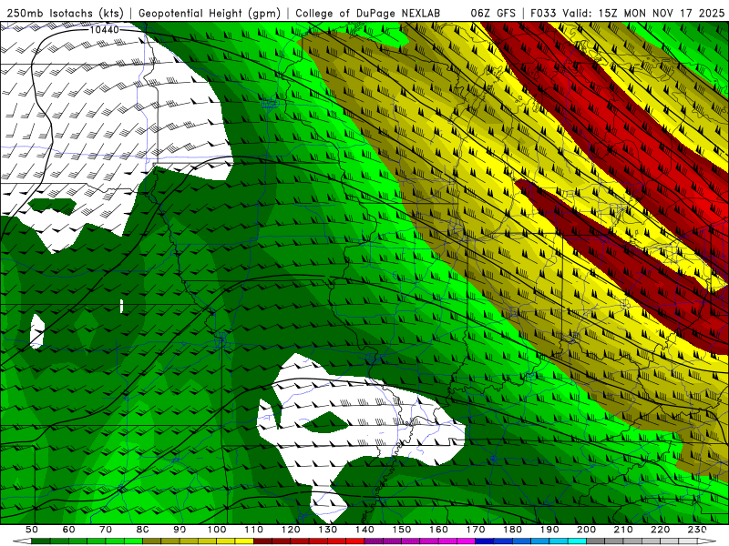
Task: Click the 200 value on the color scale
Action: point(586,530)
